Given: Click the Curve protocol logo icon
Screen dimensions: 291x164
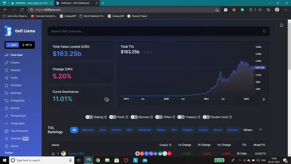Looking at the screenshot, I should pyautogui.click(x=63, y=154).
